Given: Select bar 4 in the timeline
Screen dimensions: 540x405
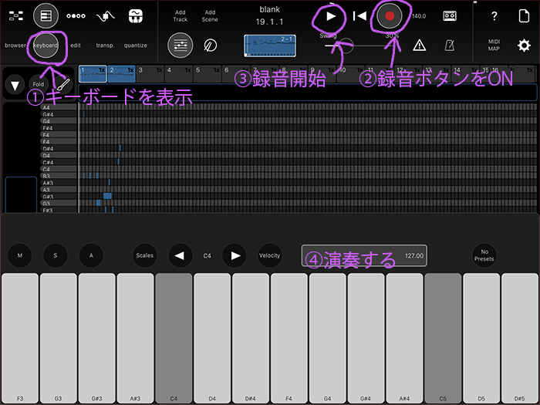Looking at the screenshot, I should pyautogui.click(x=179, y=74).
